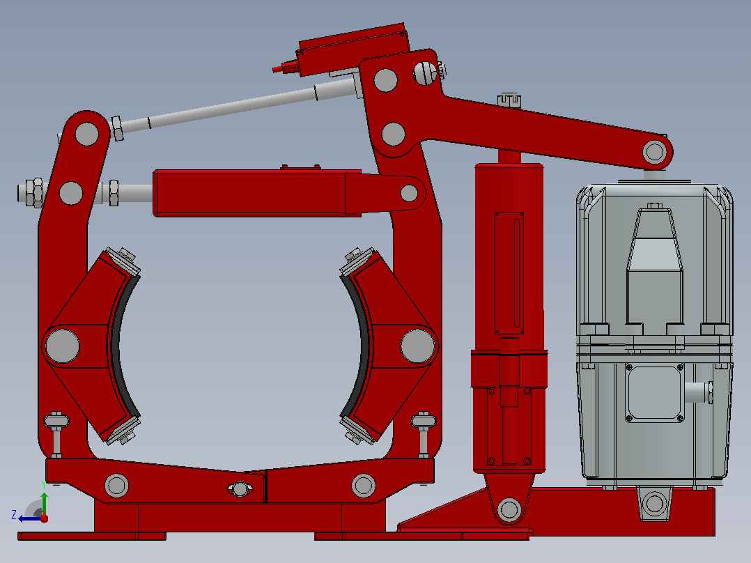The width and height of the screenshot is (751, 563).
Task: Select the slotted castle nut atop the lever arm
Action: pyautogui.click(x=509, y=100)
